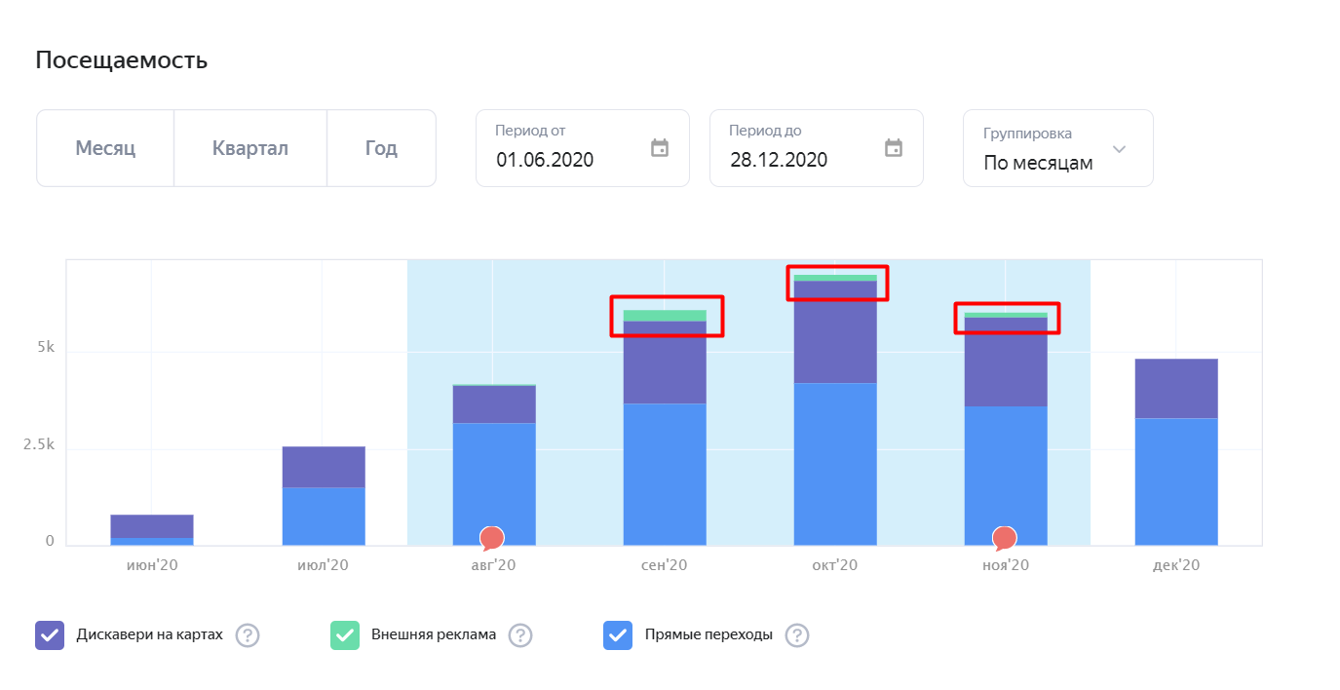
Task: Click the comment marker on ноя'20
Action: pyautogui.click(x=1005, y=537)
